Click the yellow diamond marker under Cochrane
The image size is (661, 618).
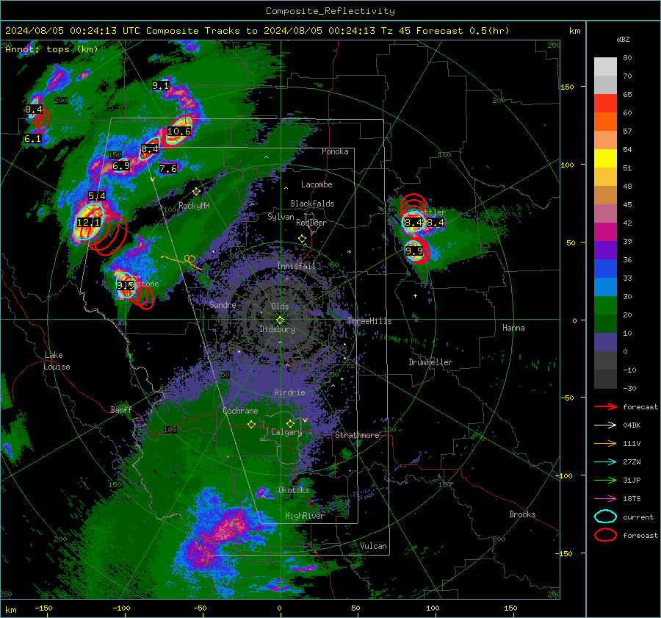251,425
